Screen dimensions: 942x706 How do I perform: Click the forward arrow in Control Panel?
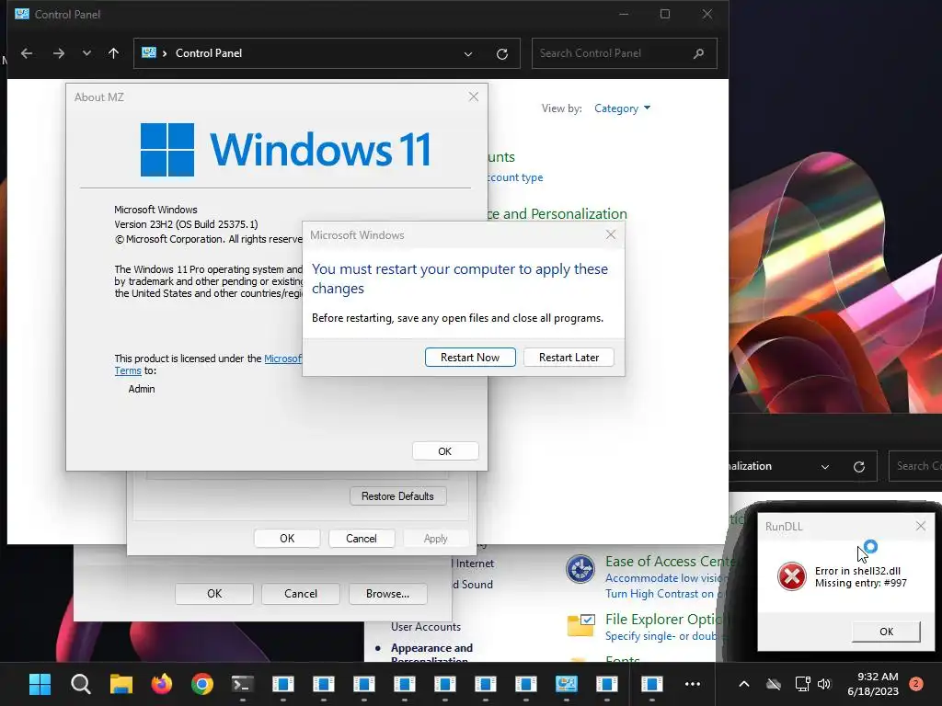pos(58,53)
